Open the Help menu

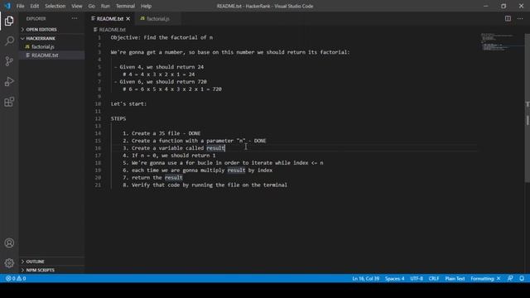[146, 6]
